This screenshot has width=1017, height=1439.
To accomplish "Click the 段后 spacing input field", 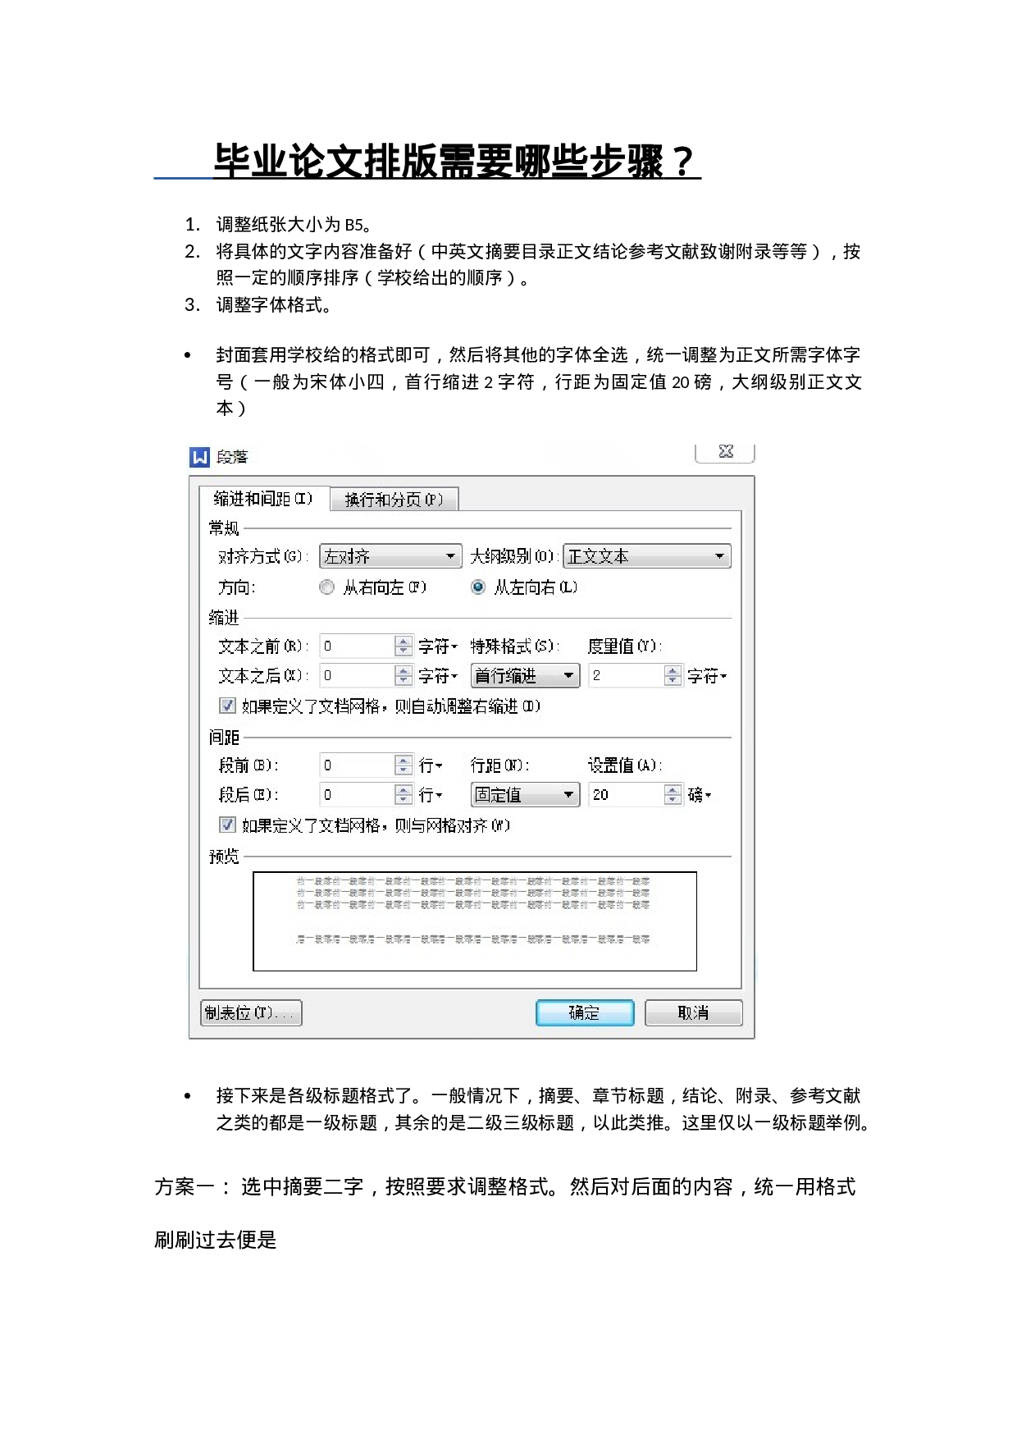I will click(357, 795).
